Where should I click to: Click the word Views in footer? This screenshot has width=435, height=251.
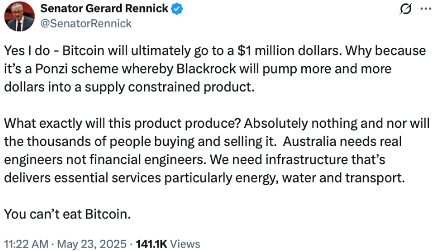[x=185, y=244]
